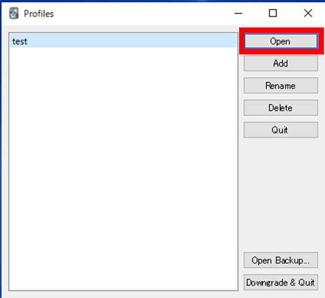325x298 pixels.
Task: Close the Profiles dialog with X
Action: [308, 13]
